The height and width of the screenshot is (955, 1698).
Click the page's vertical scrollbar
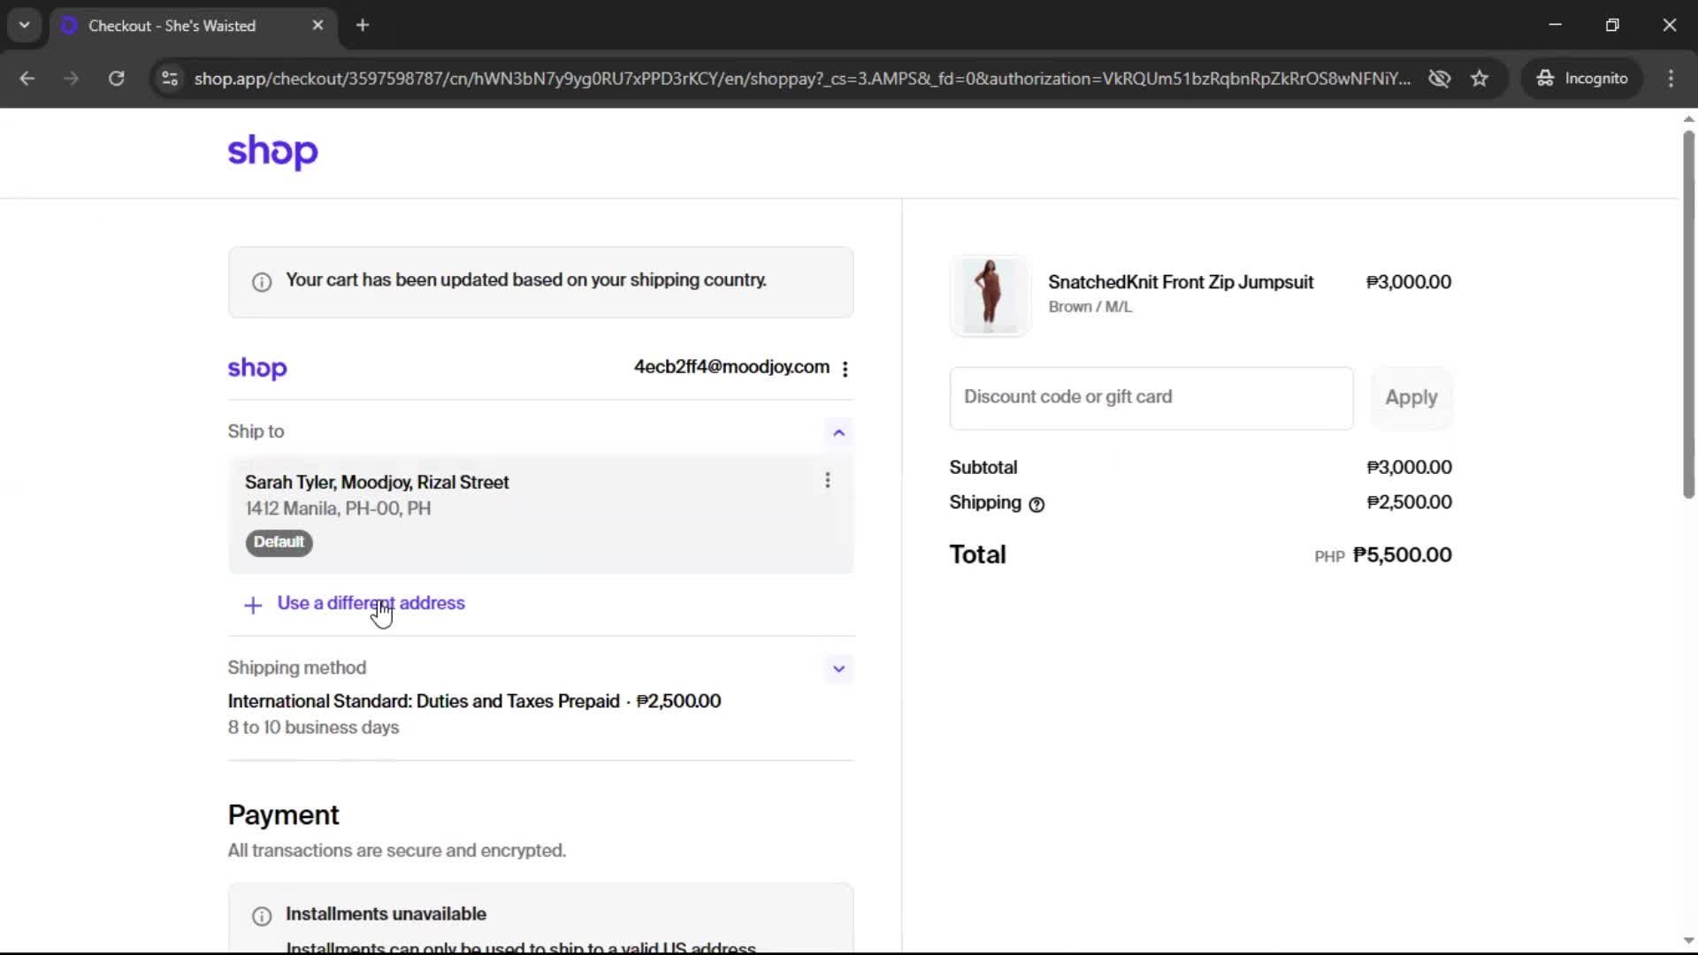click(1687, 315)
